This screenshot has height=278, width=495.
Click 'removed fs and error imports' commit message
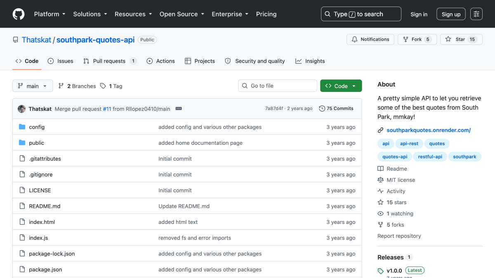[x=195, y=238]
